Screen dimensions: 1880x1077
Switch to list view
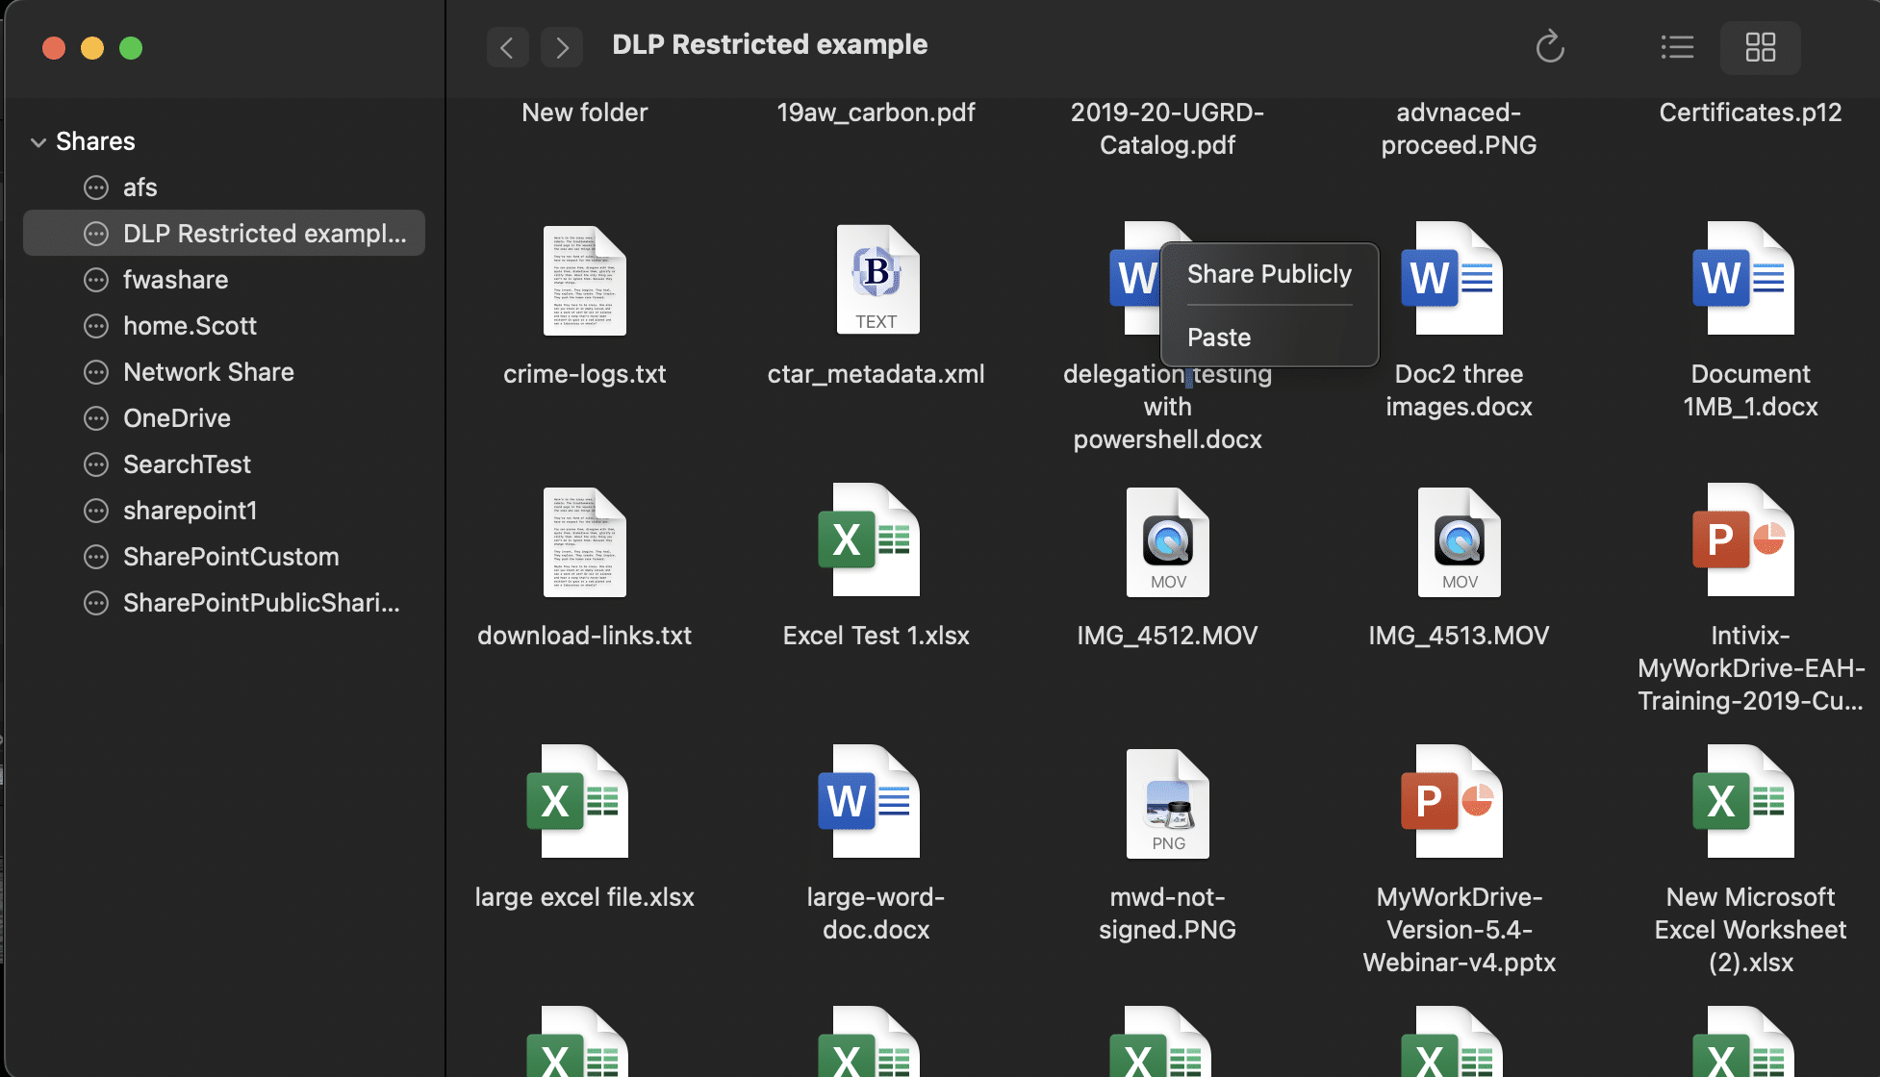pyautogui.click(x=1677, y=46)
